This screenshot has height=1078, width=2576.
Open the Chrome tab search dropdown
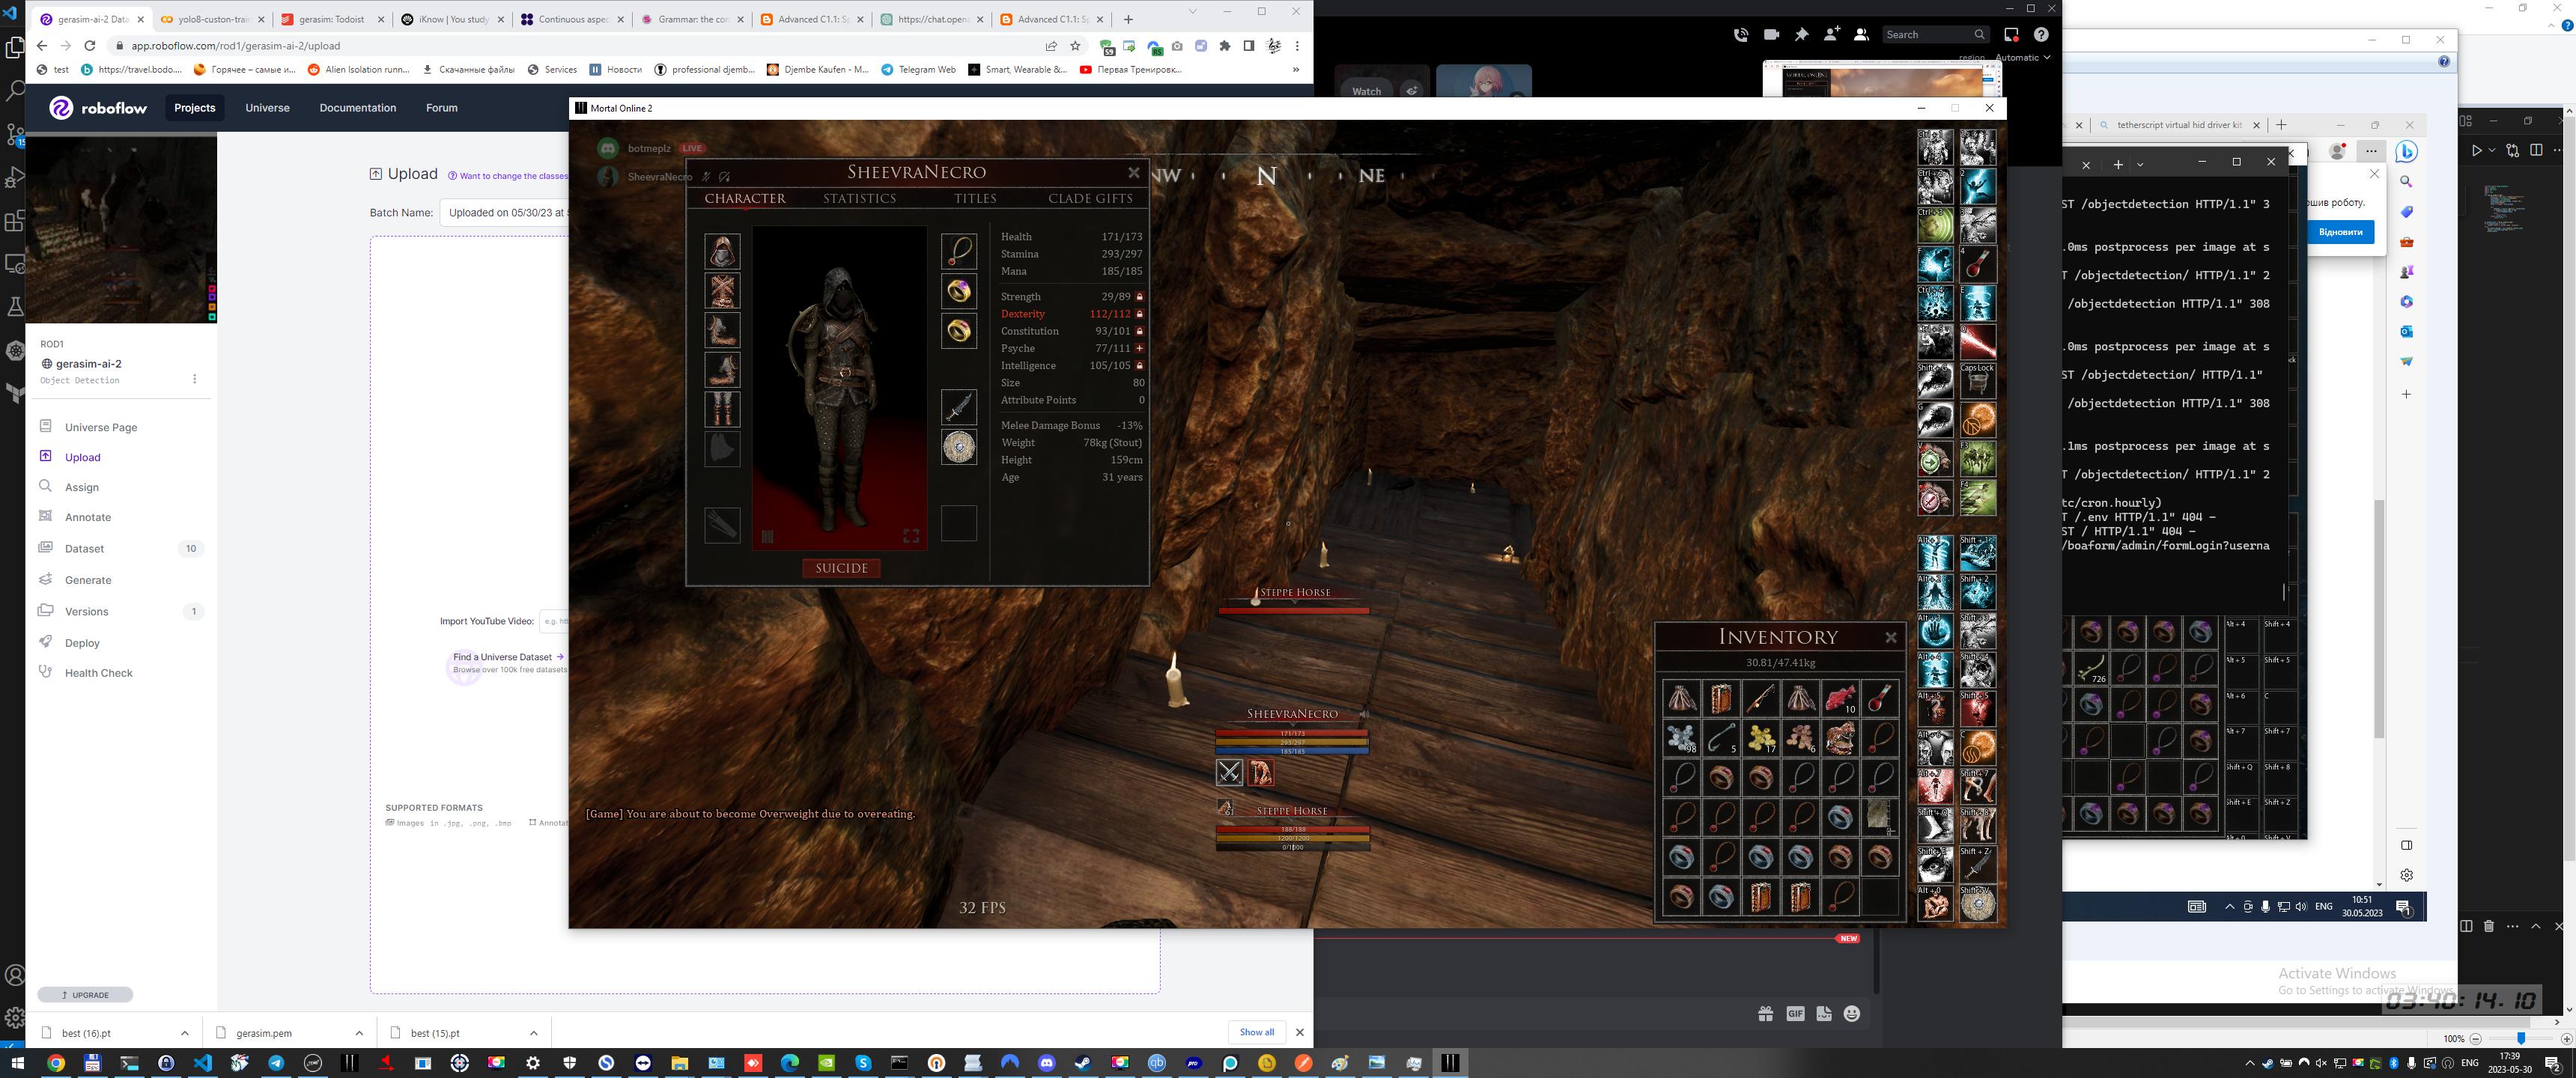pos(1192,11)
